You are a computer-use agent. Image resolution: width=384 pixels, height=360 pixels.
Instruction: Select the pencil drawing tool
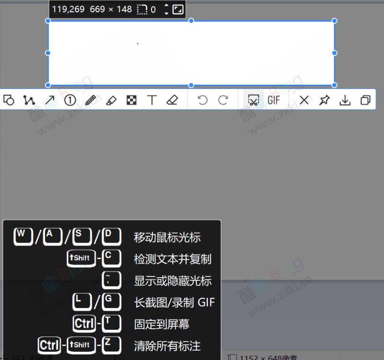90,100
